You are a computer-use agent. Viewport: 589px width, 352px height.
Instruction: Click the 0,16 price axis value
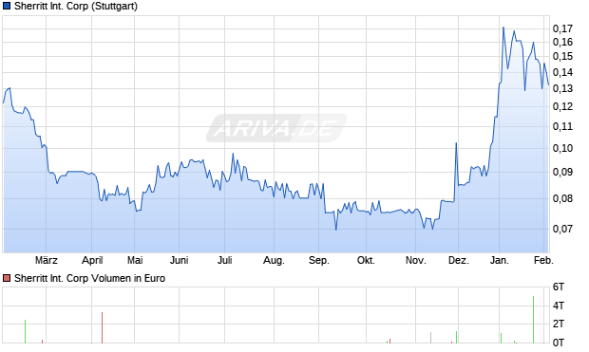click(562, 42)
